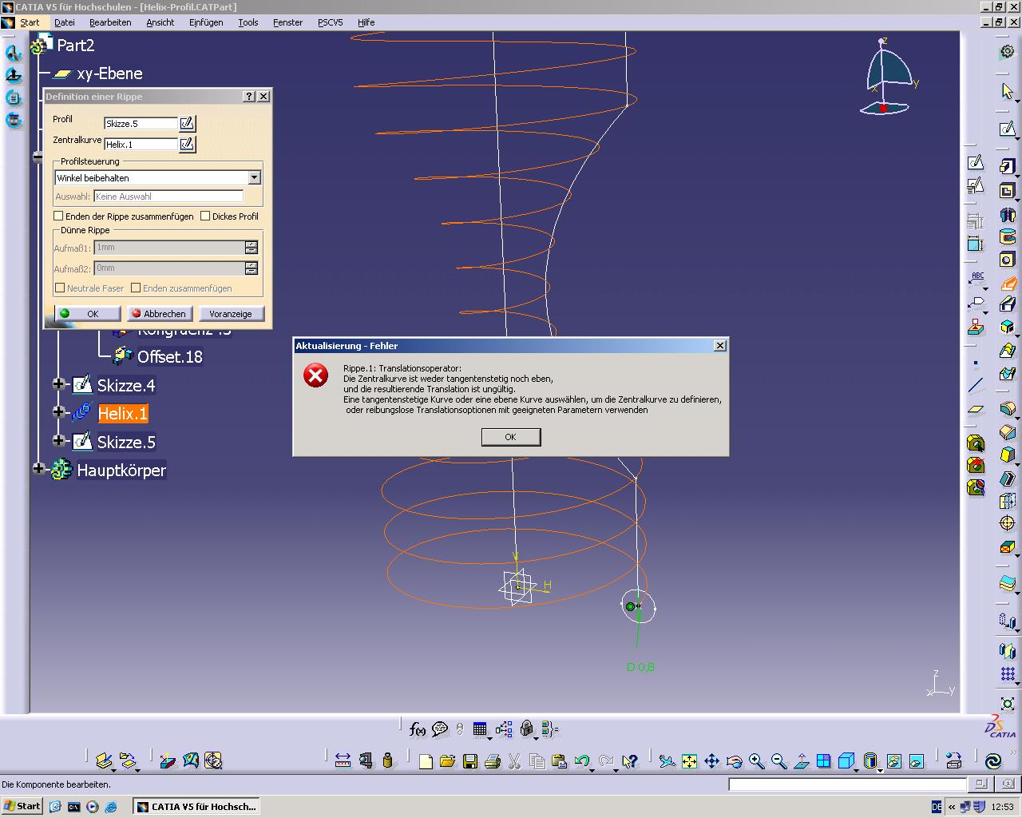Click the Save diskette icon
Screen dimensions: 1022x818
(x=469, y=761)
